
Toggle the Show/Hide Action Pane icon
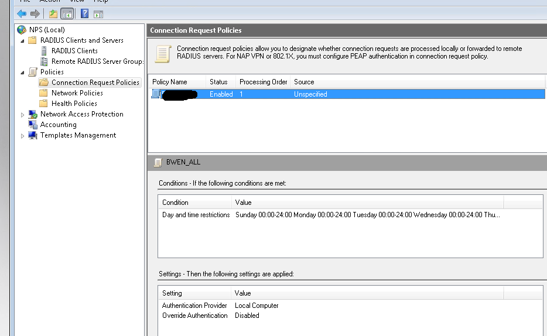[x=98, y=13]
